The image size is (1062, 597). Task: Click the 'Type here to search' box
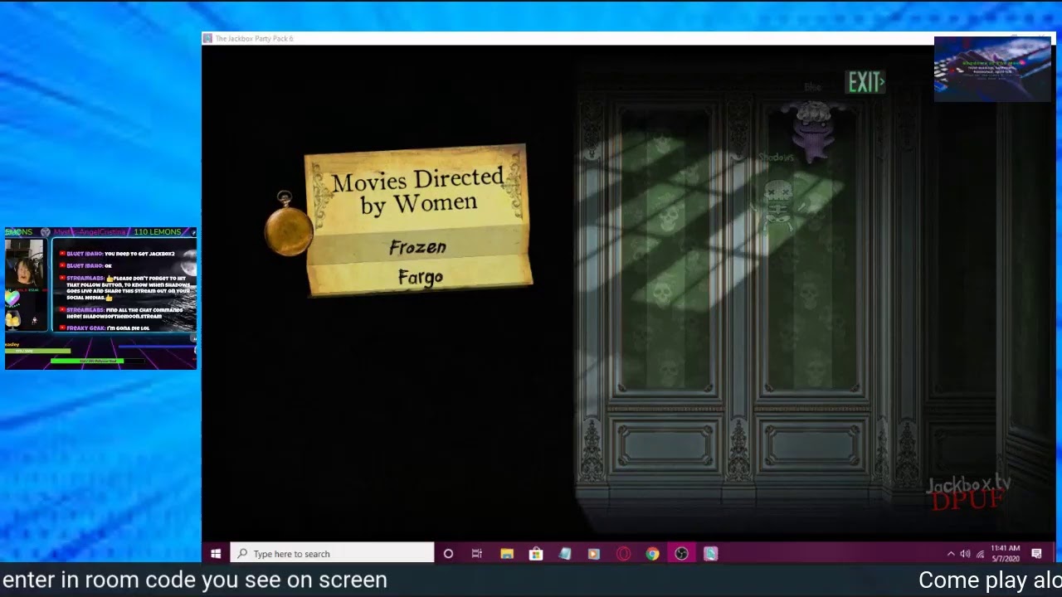click(x=332, y=554)
